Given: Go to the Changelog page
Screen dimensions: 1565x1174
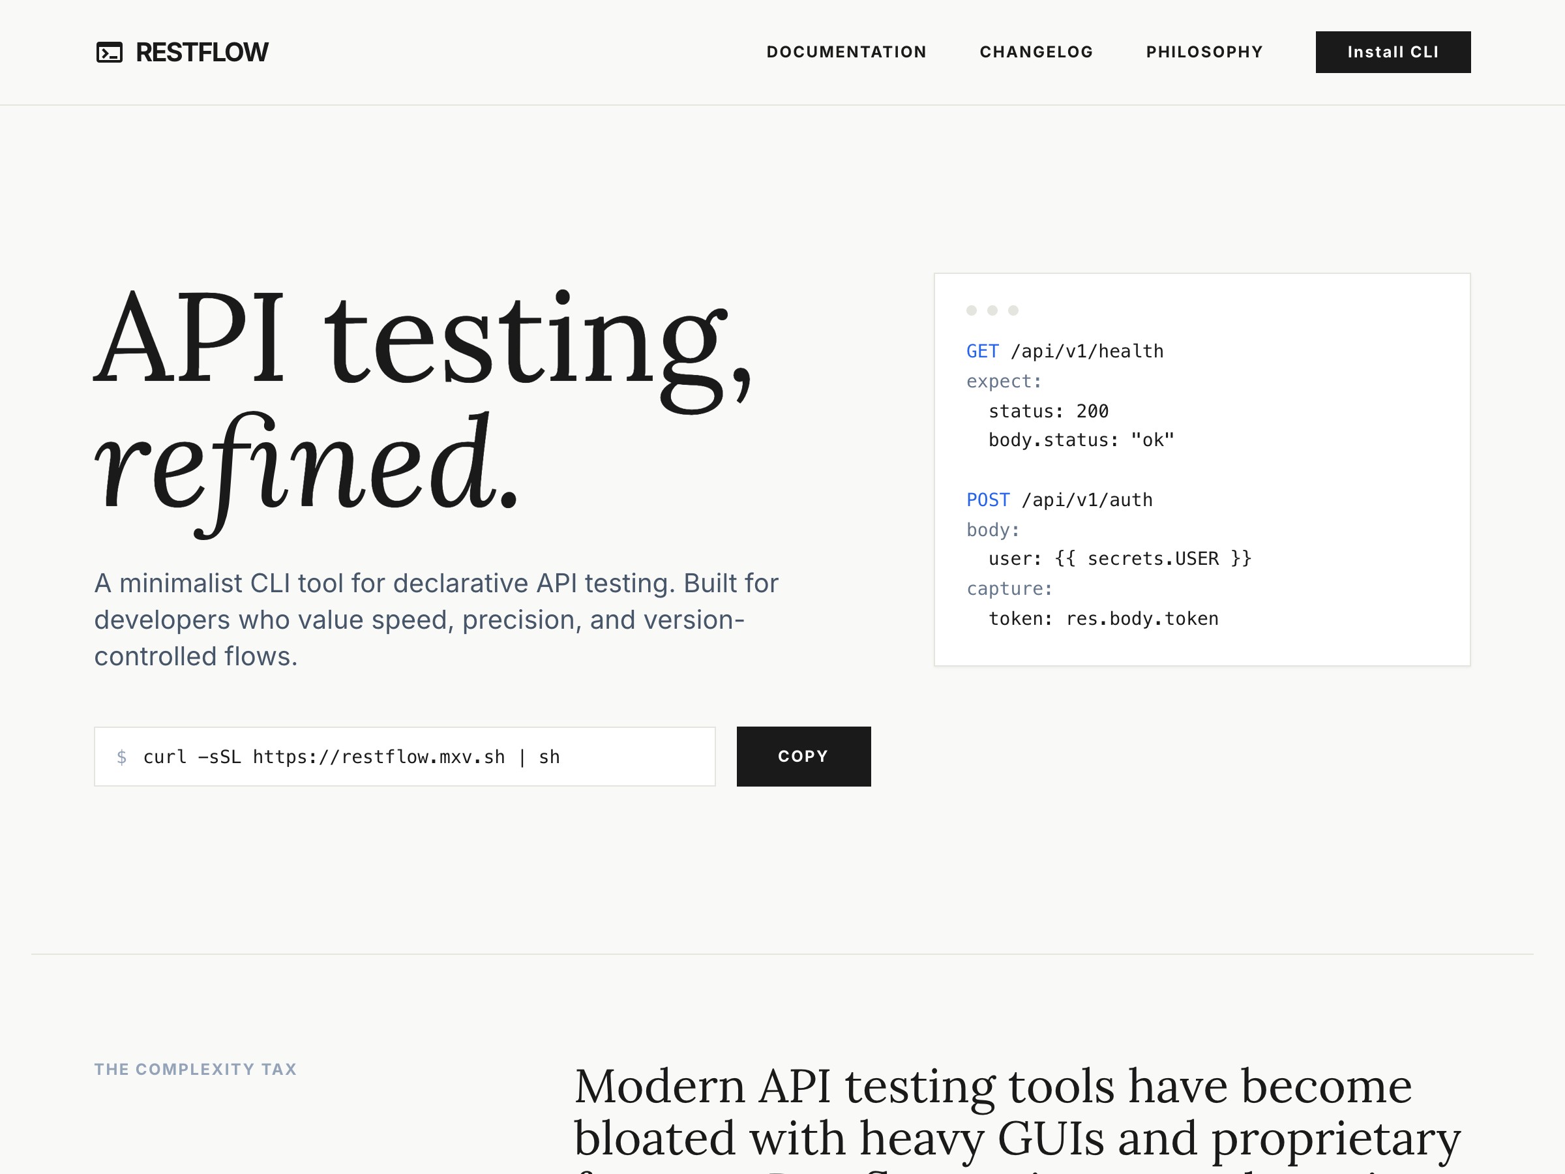Looking at the screenshot, I should [1036, 52].
